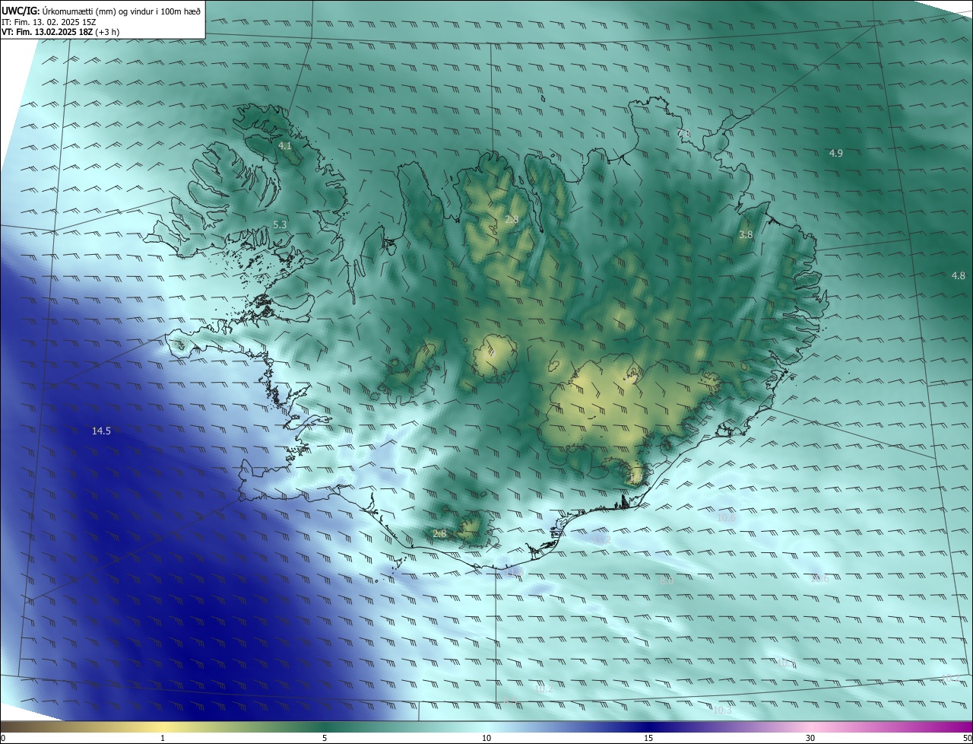Click the 8.0 value south of Iceland
This screenshot has height=744, width=973.
(x=667, y=580)
